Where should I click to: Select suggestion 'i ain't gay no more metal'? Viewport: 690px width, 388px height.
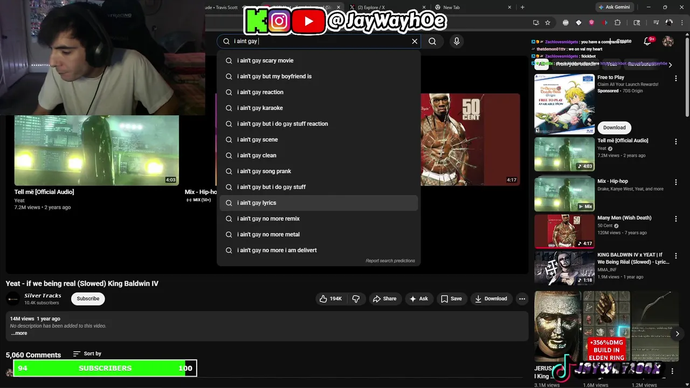319,234
